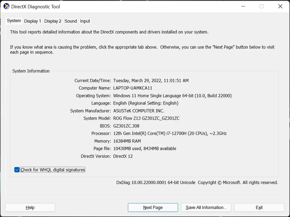Click Save All Information button

point(206,208)
